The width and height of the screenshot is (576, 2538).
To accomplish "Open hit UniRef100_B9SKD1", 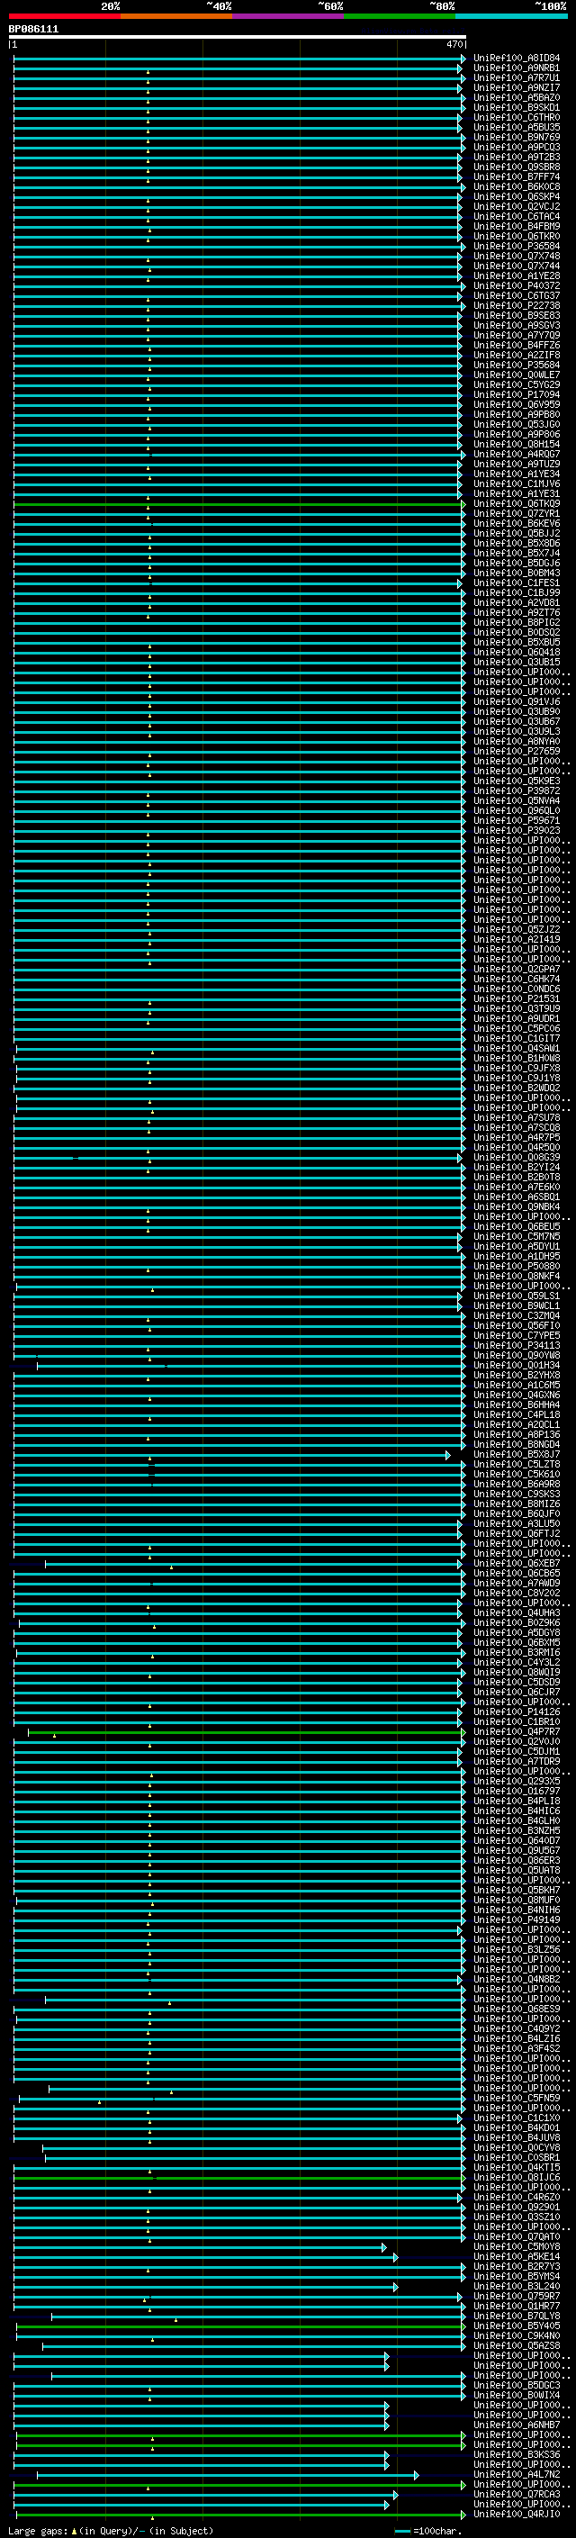I will point(517,107).
